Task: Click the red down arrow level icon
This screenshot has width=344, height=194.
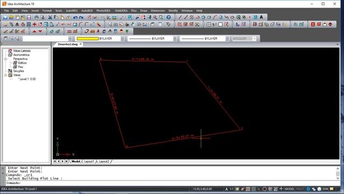Action: pyautogui.click(x=40, y=31)
